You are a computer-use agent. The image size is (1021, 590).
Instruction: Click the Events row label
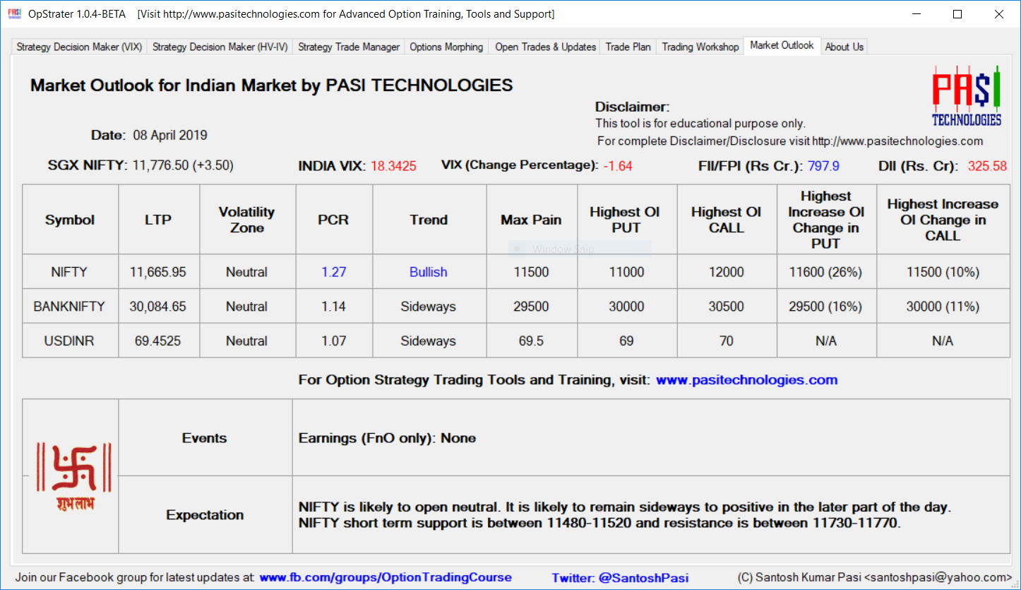click(205, 438)
